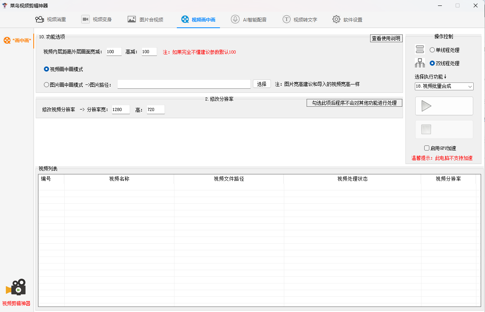Select 单线程处理 radio option

[432, 50]
